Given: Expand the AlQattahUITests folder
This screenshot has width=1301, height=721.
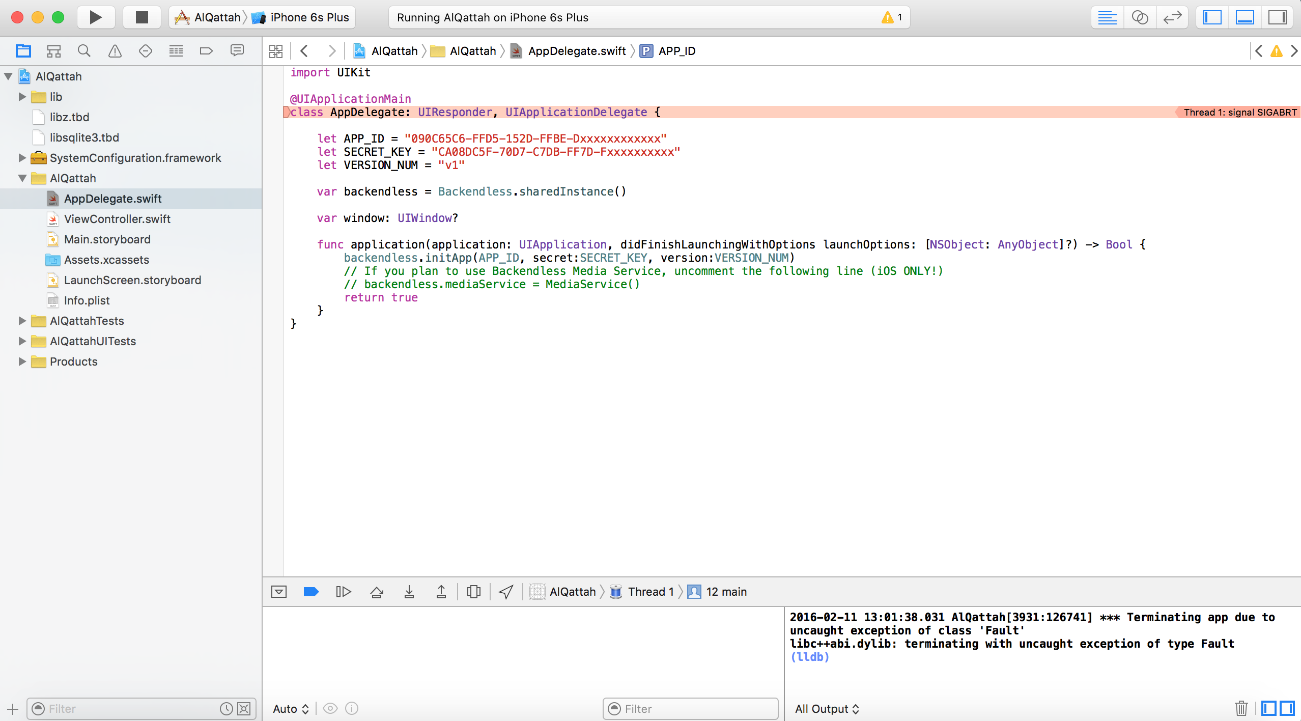Looking at the screenshot, I should (x=22, y=341).
